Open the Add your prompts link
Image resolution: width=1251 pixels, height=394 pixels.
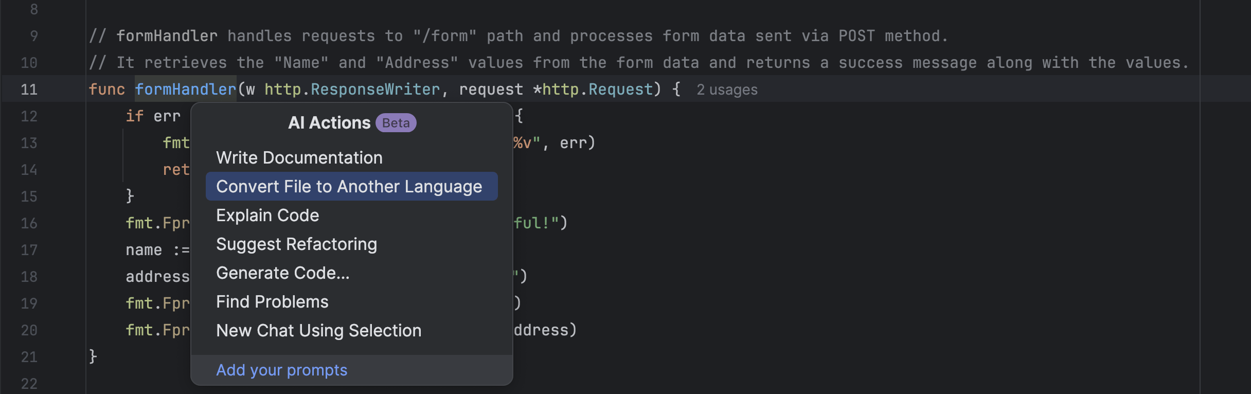coord(281,370)
